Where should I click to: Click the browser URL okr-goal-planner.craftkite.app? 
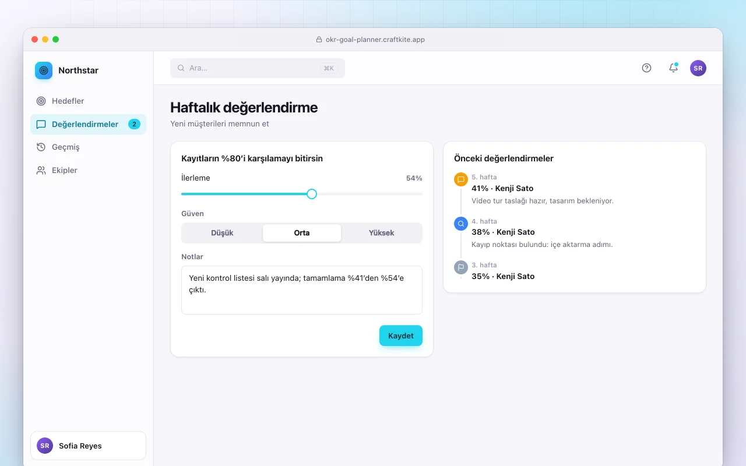[375, 40]
